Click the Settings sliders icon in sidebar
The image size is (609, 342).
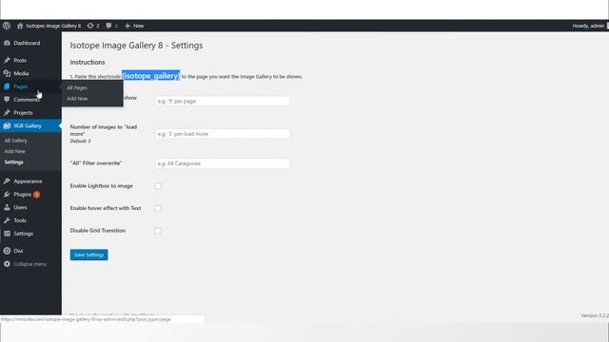7,234
